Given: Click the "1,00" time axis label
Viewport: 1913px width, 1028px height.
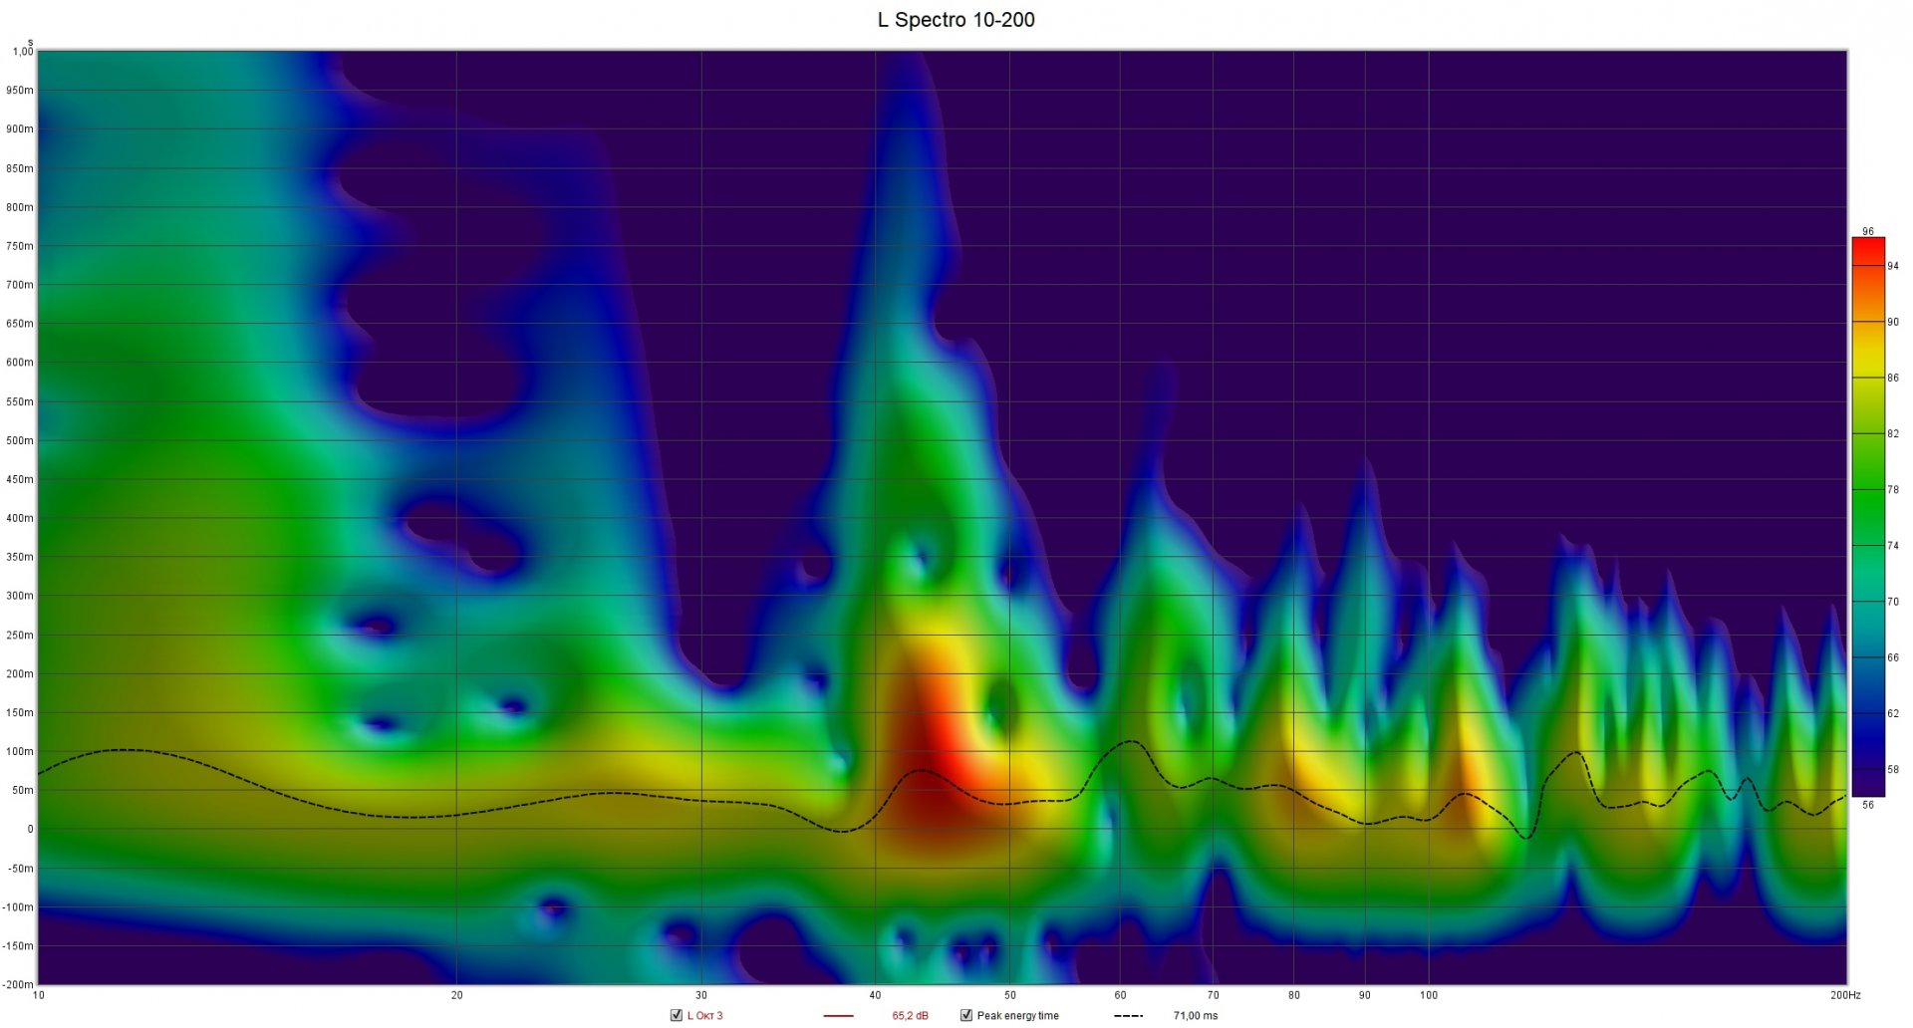Looking at the screenshot, I should point(22,52).
